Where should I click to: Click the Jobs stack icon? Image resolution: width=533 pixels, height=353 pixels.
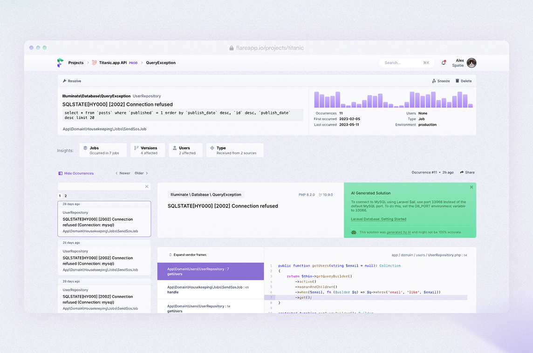tap(85, 148)
